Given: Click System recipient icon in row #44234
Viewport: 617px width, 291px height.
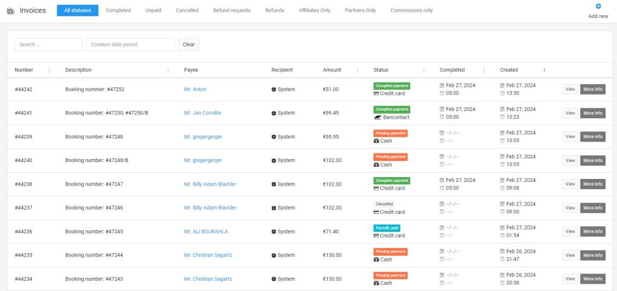Looking at the screenshot, I should click(274, 279).
